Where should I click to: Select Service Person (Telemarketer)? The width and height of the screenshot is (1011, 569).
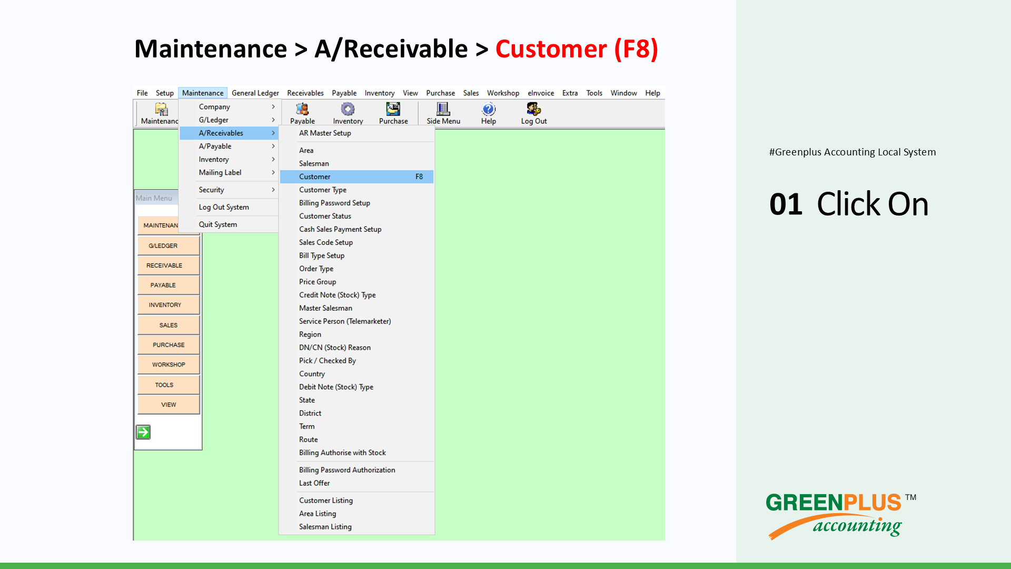point(357,321)
